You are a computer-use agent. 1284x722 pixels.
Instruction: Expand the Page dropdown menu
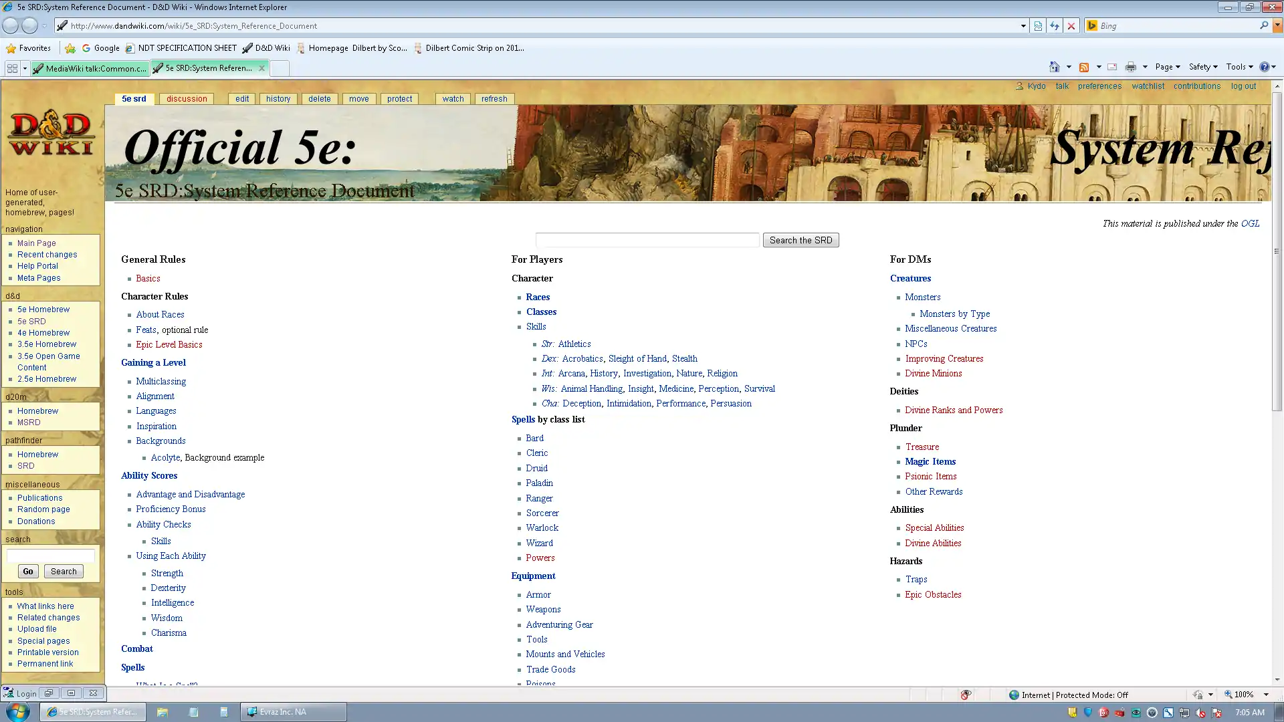1167,67
